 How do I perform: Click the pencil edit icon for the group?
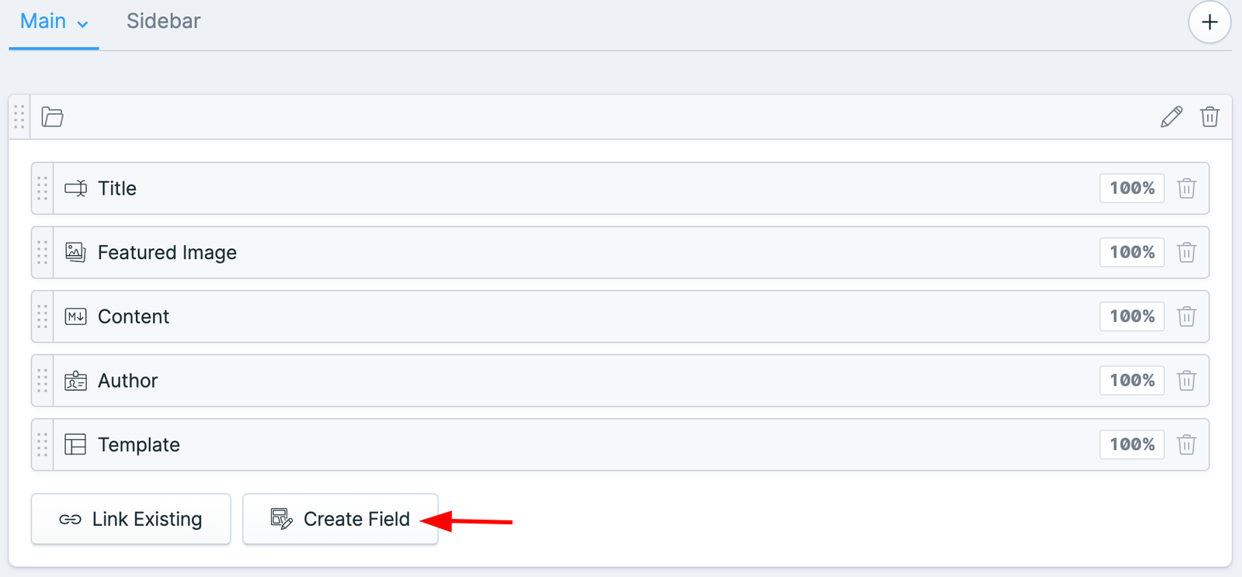coord(1171,117)
